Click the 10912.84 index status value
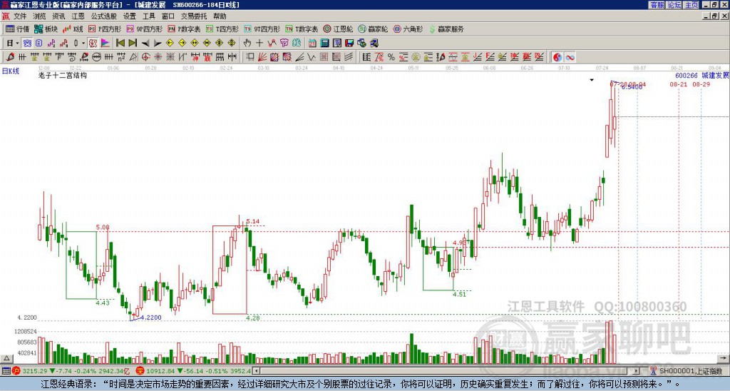 162,371
